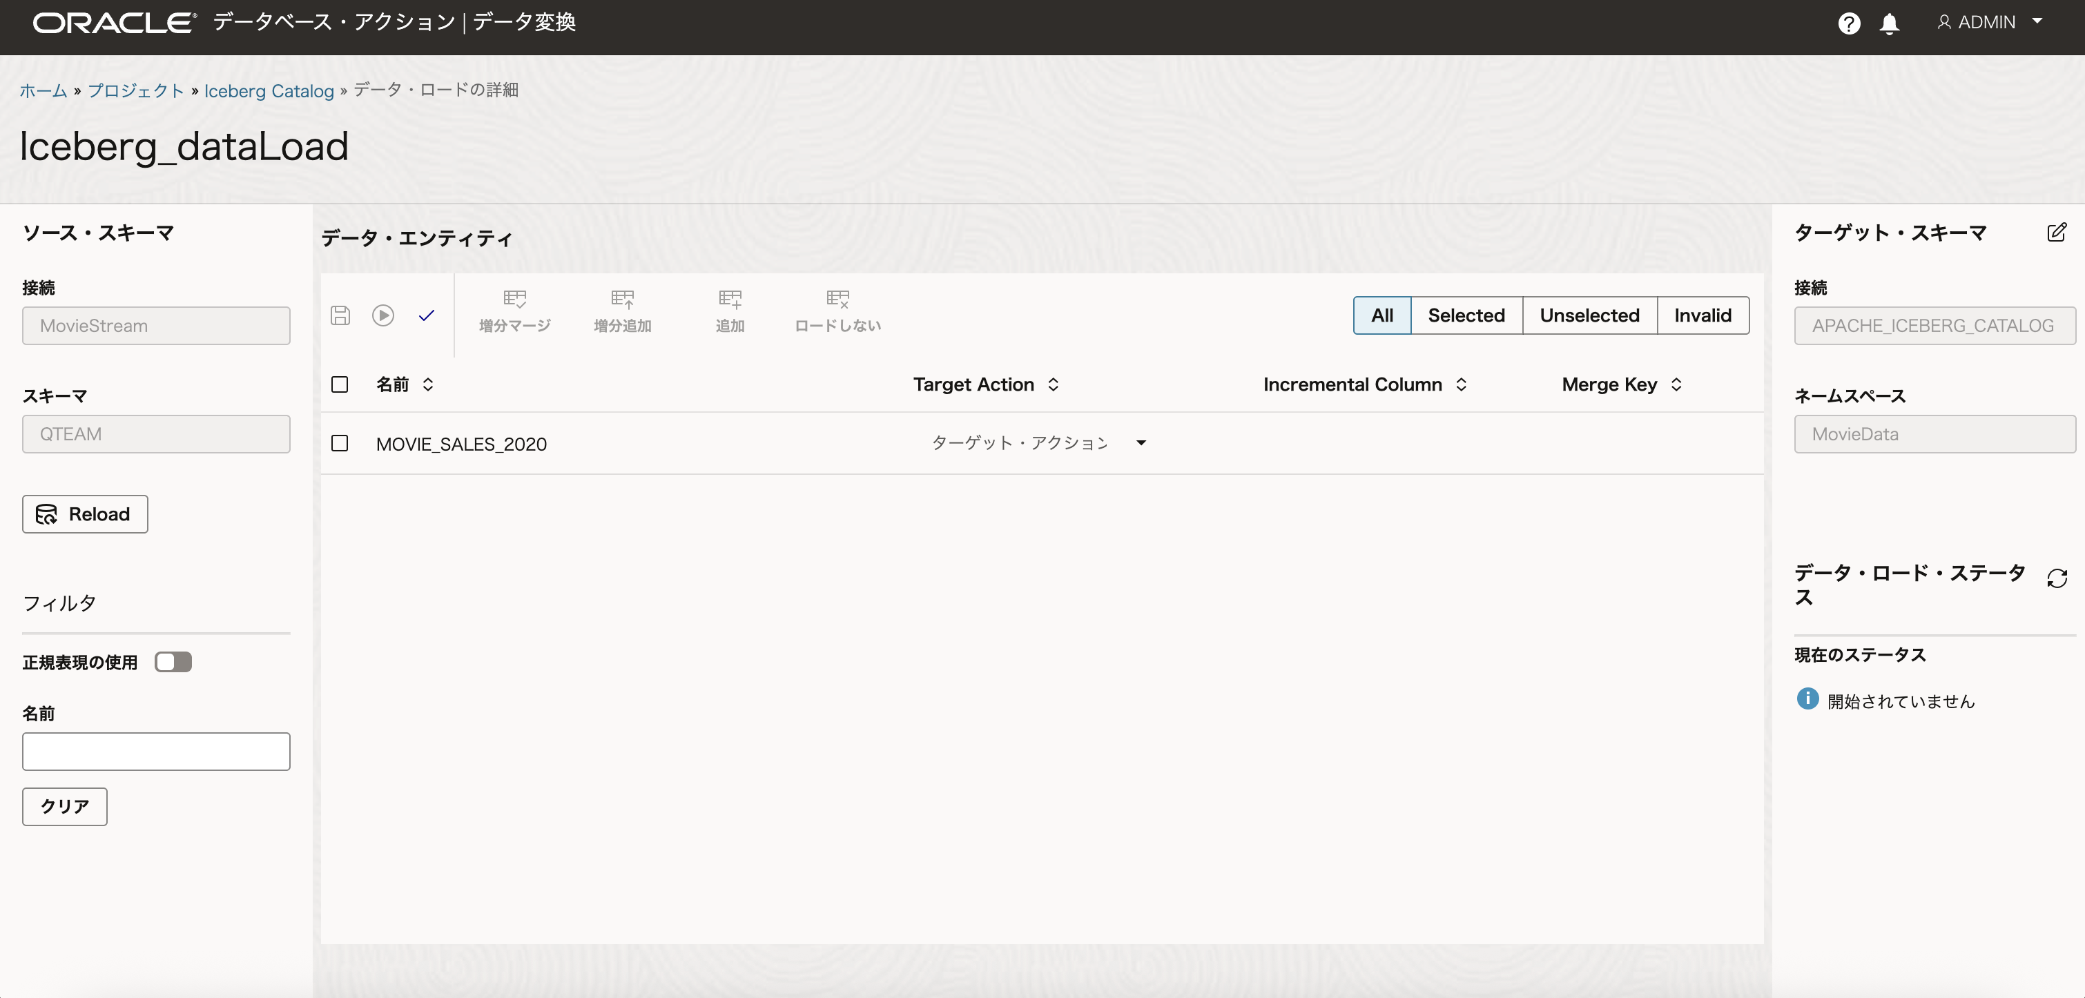Refresh data load status icon
2085x998 pixels.
point(2057,578)
